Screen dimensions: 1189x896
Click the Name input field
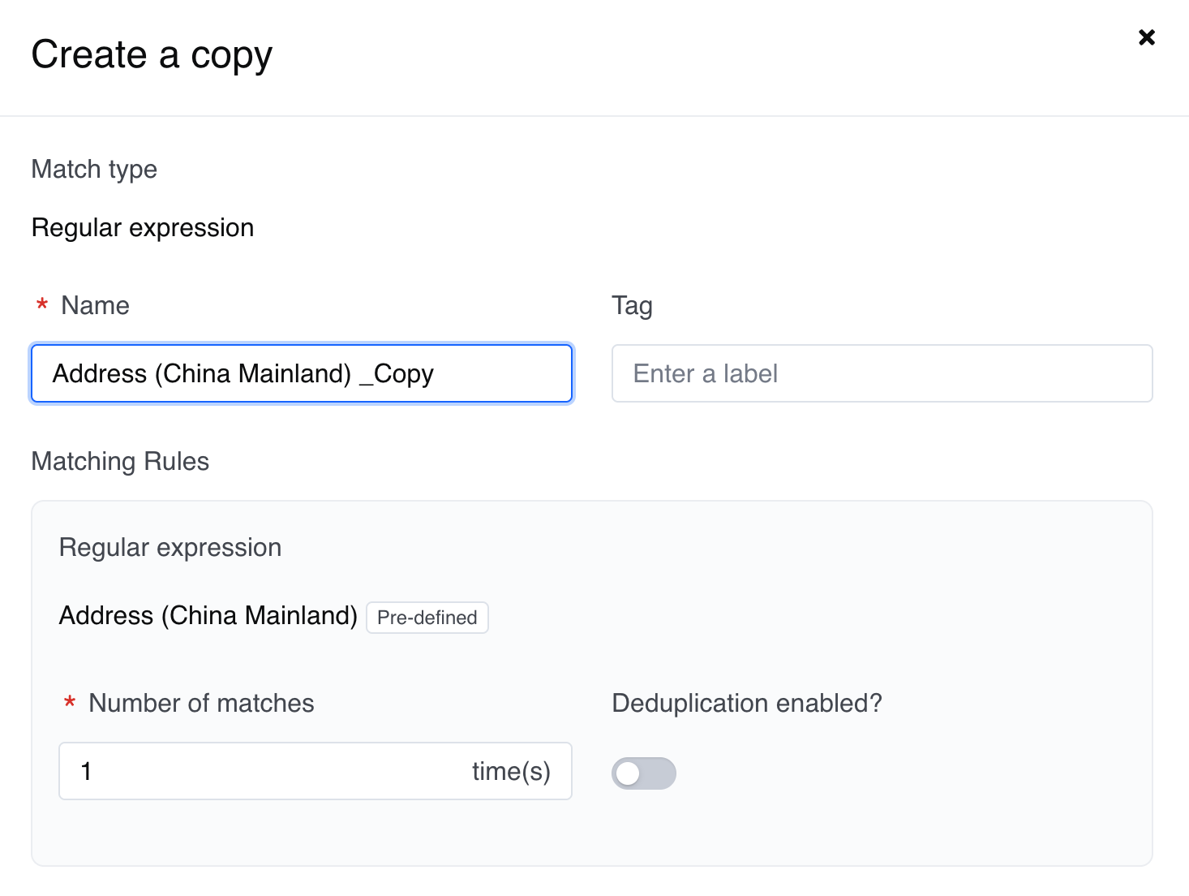(301, 373)
